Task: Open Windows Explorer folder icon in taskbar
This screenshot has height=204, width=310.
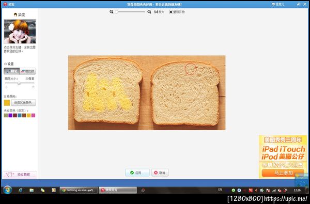Action: click(32, 190)
